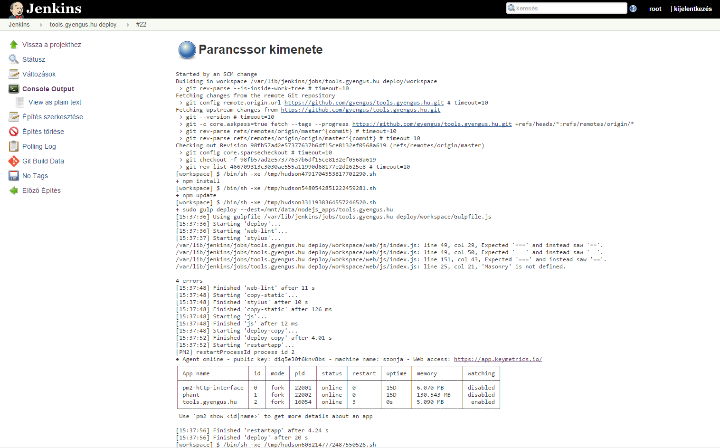Click the red Git Build Data icon
The width and height of the screenshot is (720, 448).
point(14,161)
